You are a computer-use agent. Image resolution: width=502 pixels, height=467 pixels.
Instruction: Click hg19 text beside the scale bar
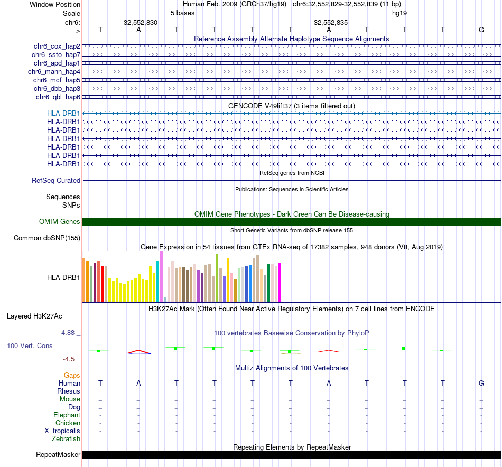pyautogui.click(x=399, y=13)
